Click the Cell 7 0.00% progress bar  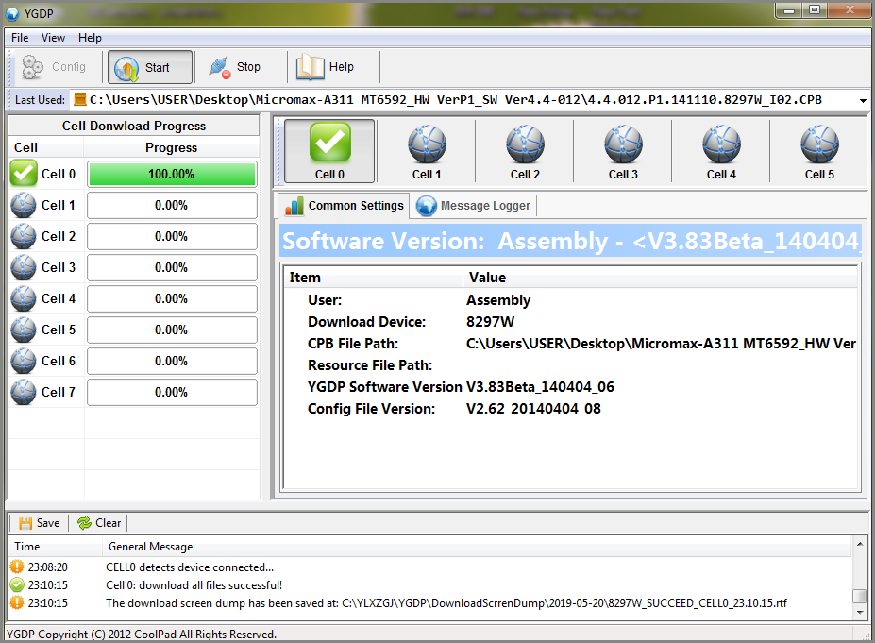(172, 393)
